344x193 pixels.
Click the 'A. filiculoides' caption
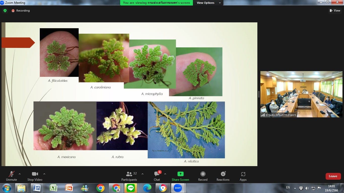coord(58,81)
